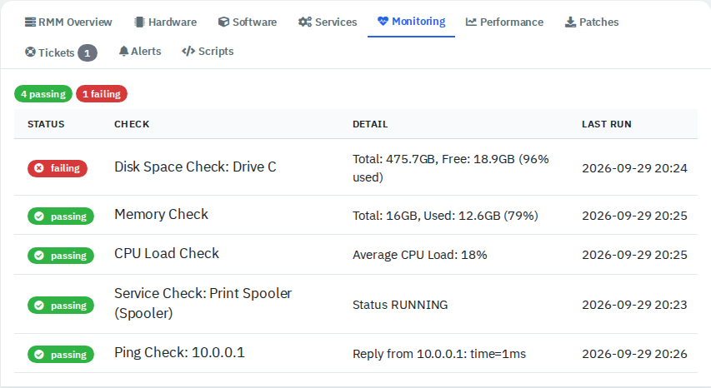Click the passing badge for Memory Check

coord(61,216)
